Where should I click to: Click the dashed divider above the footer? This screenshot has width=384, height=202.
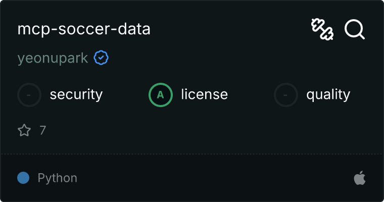[192, 154]
